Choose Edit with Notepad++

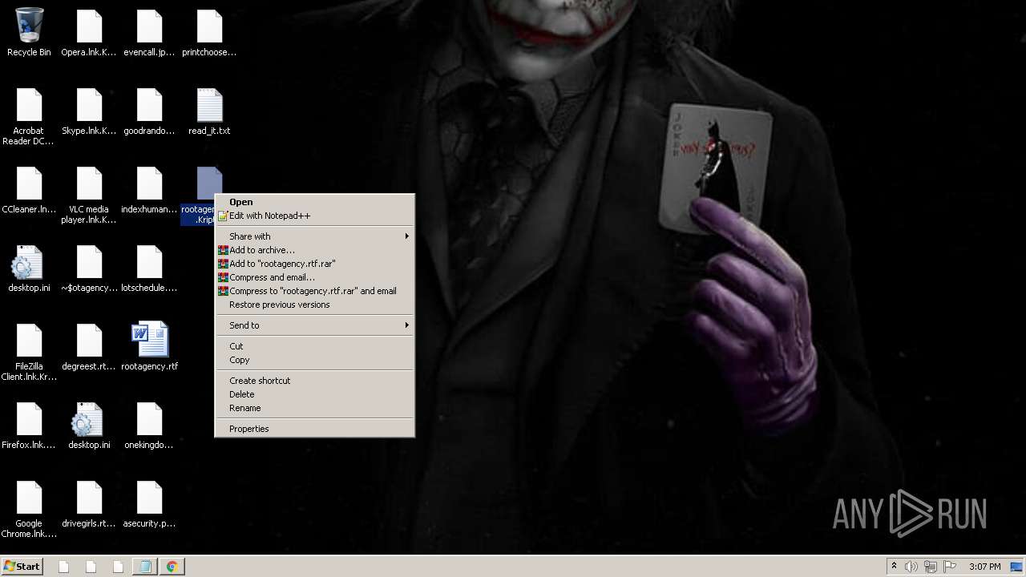(314, 216)
